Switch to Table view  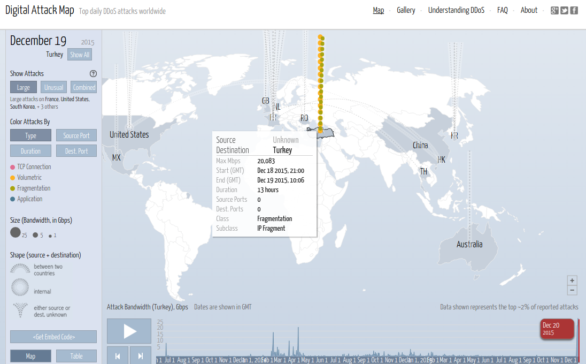point(76,356)
